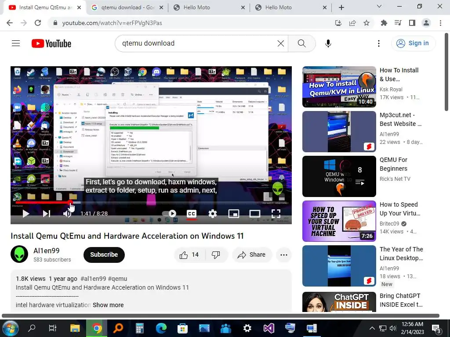450x337 pixels.
Task: Start voice search with the microphone
Action: [328, 43]
